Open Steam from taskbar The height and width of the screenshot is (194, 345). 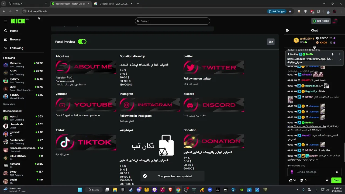(130, 190)
